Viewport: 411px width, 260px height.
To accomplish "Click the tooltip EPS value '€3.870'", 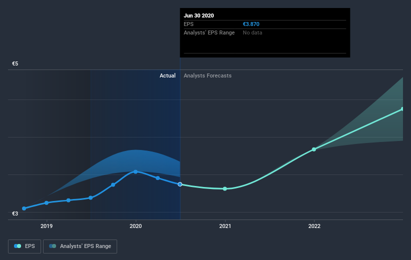I will [x=251, y=24].
